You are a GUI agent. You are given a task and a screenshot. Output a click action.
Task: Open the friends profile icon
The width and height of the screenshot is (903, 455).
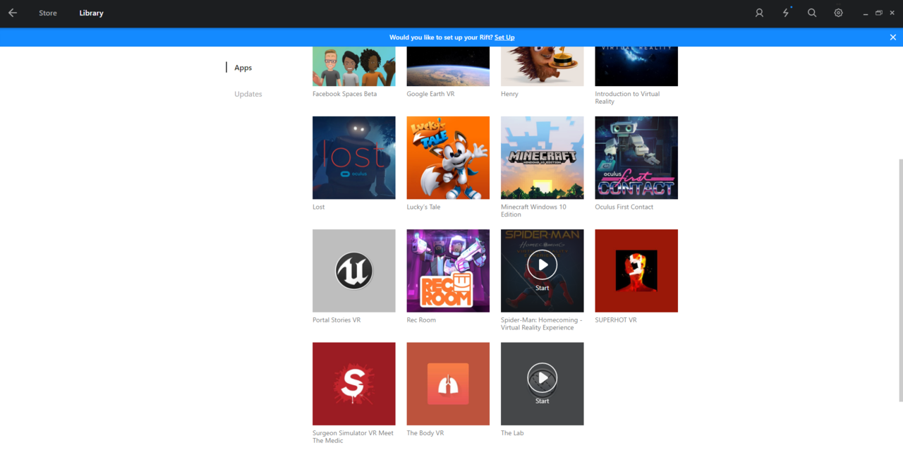point(759,13)
